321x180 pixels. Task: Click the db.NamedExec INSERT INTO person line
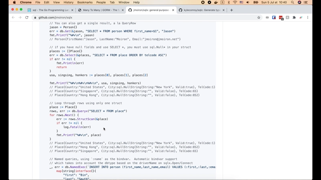pyautogui.click(x=132, y=167)
